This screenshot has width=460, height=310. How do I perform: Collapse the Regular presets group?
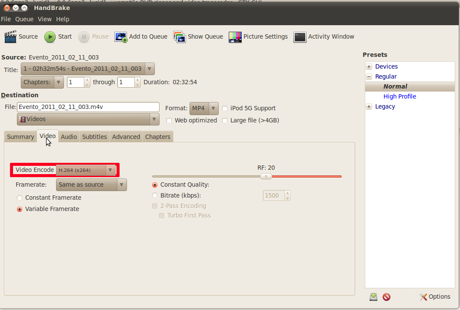click(x=369, y=76)
